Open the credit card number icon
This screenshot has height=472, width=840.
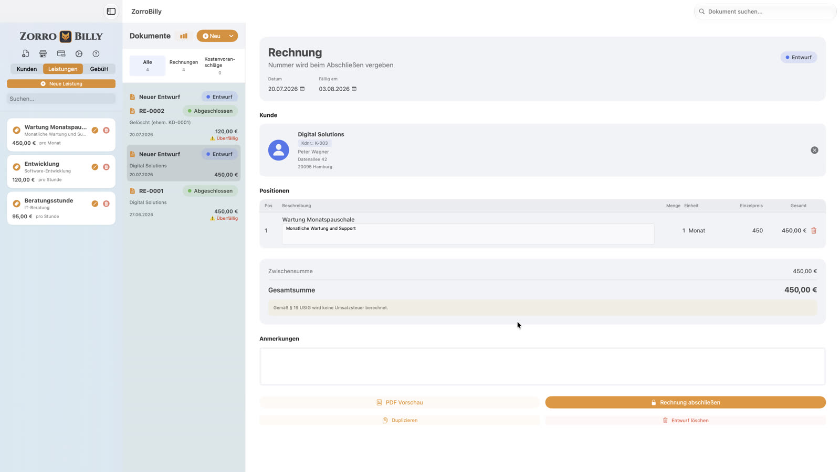pyautogui.click(x=61, y=53)
